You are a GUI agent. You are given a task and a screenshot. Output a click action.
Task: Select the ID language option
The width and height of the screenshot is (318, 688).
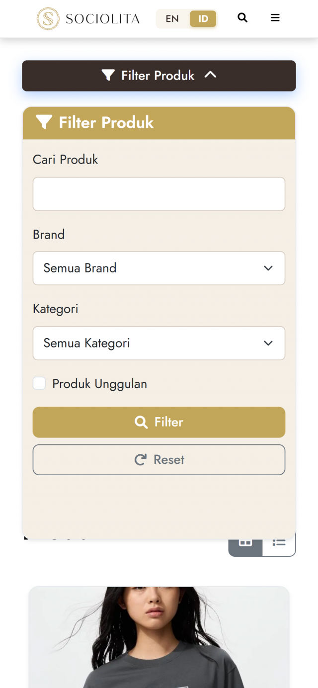point(203,18)
